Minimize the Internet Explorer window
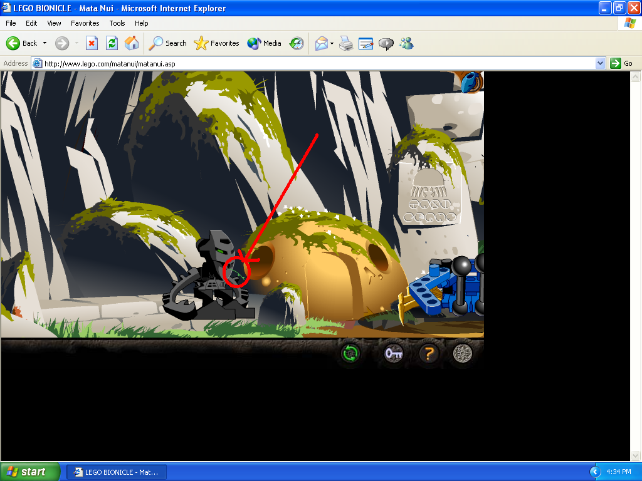 click(x=605, y=8)
